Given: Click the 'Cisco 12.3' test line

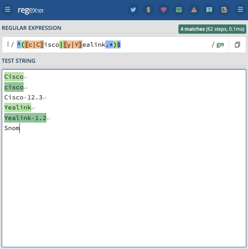Looking at the screenshot, I should point(23,97).
